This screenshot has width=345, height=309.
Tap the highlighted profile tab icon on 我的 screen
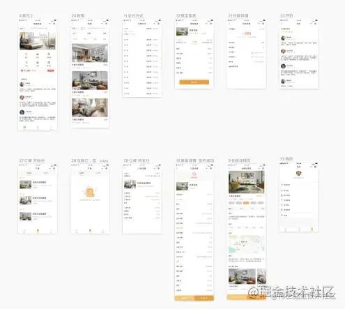coord(312,229)
